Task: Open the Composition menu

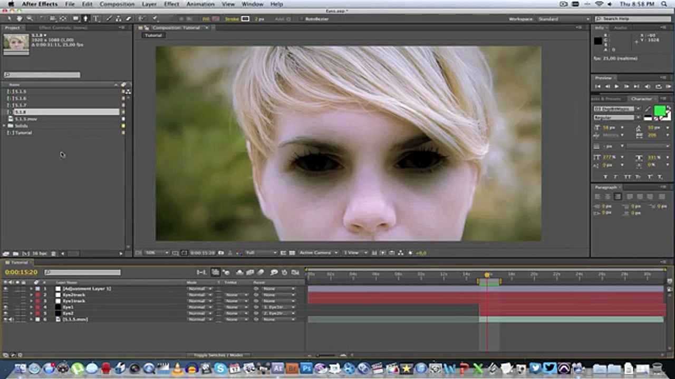Action: click(117, 4)
